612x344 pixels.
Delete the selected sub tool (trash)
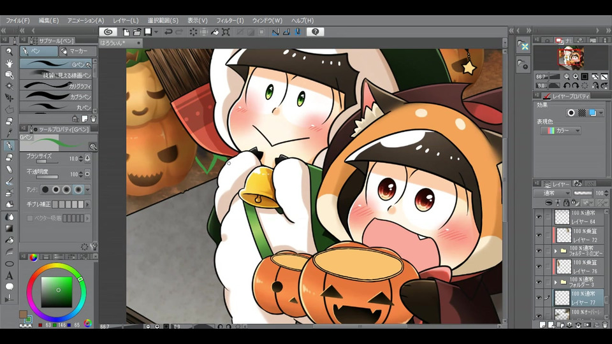93,118
